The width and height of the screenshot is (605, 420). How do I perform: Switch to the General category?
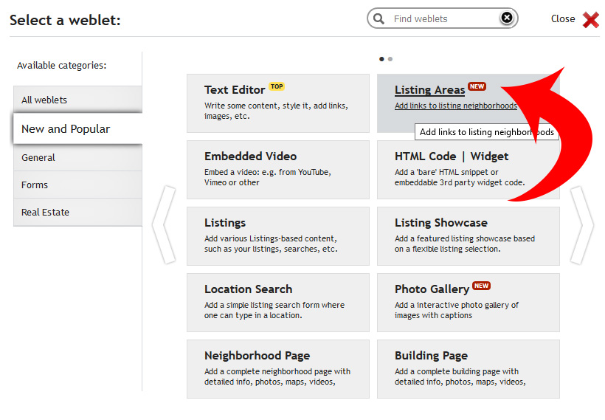(78, 157)
